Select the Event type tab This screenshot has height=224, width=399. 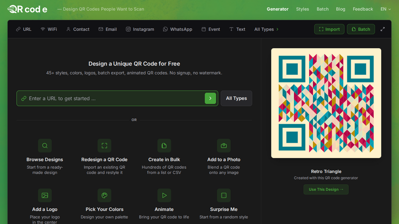[211, 29]
